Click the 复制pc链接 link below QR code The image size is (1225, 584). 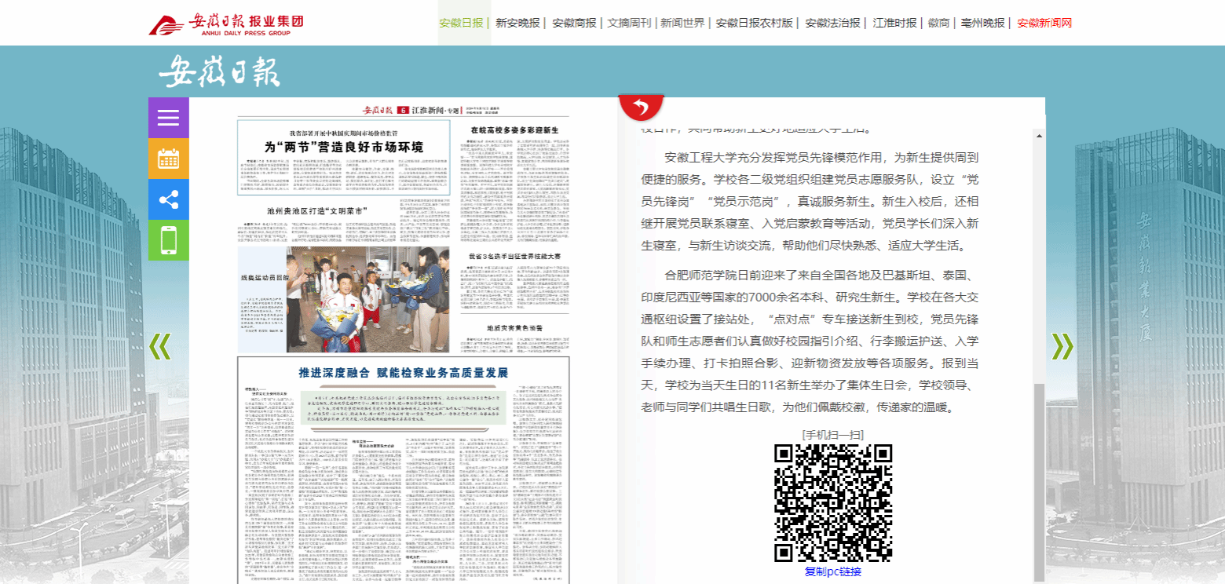[833, 571]
